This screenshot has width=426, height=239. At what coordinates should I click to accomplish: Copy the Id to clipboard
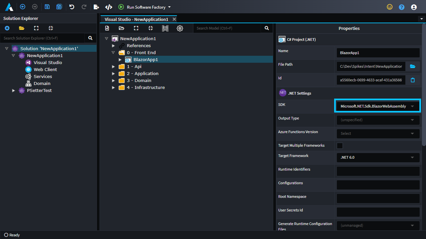pos(413,80)
